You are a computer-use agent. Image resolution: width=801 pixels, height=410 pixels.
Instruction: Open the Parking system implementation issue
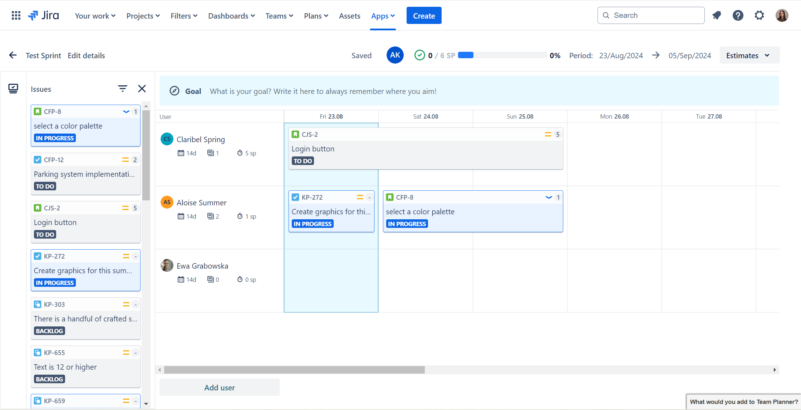point(86,174)
